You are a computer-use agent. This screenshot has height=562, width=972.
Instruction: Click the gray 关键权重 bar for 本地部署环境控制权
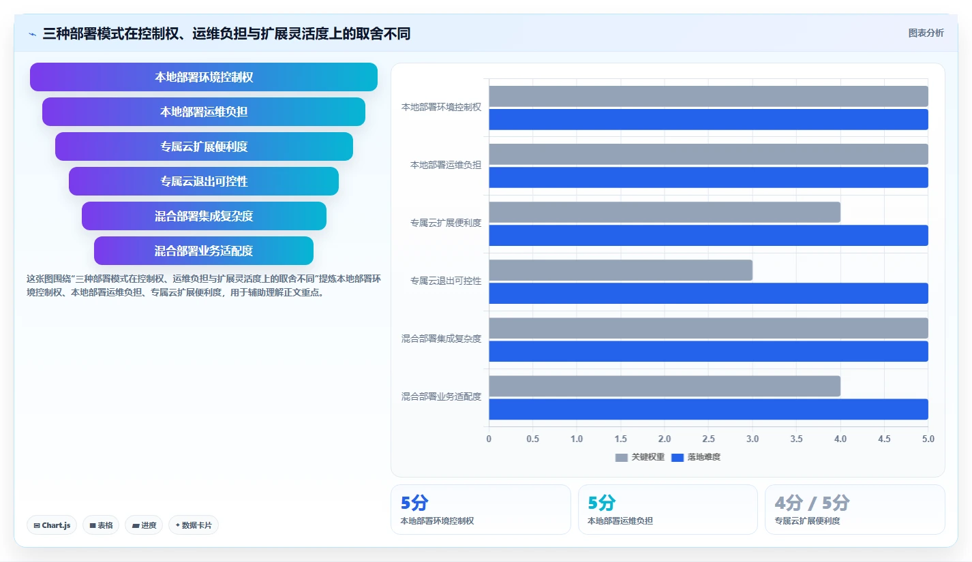click(708, 96)
